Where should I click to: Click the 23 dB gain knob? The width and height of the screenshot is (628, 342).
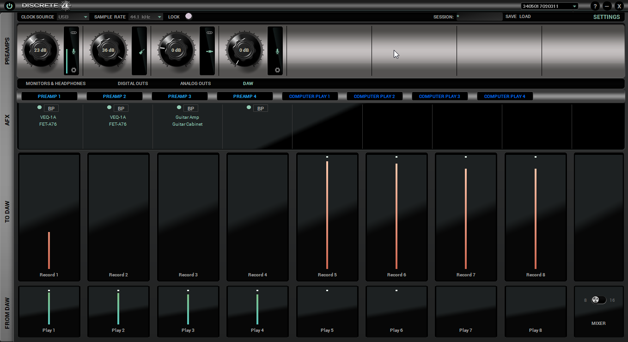pos(40,50)
